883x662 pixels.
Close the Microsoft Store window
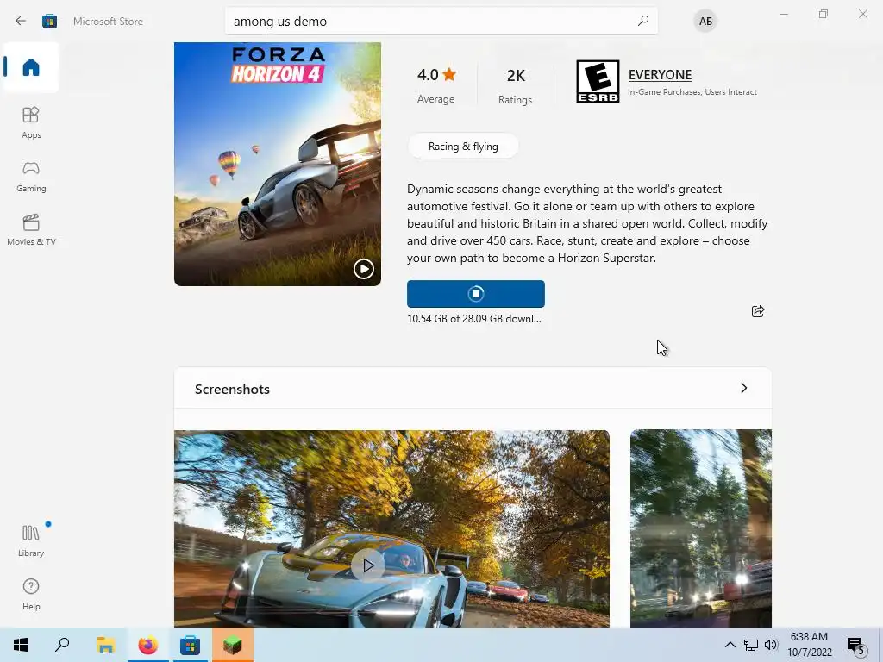click(862, 14)
